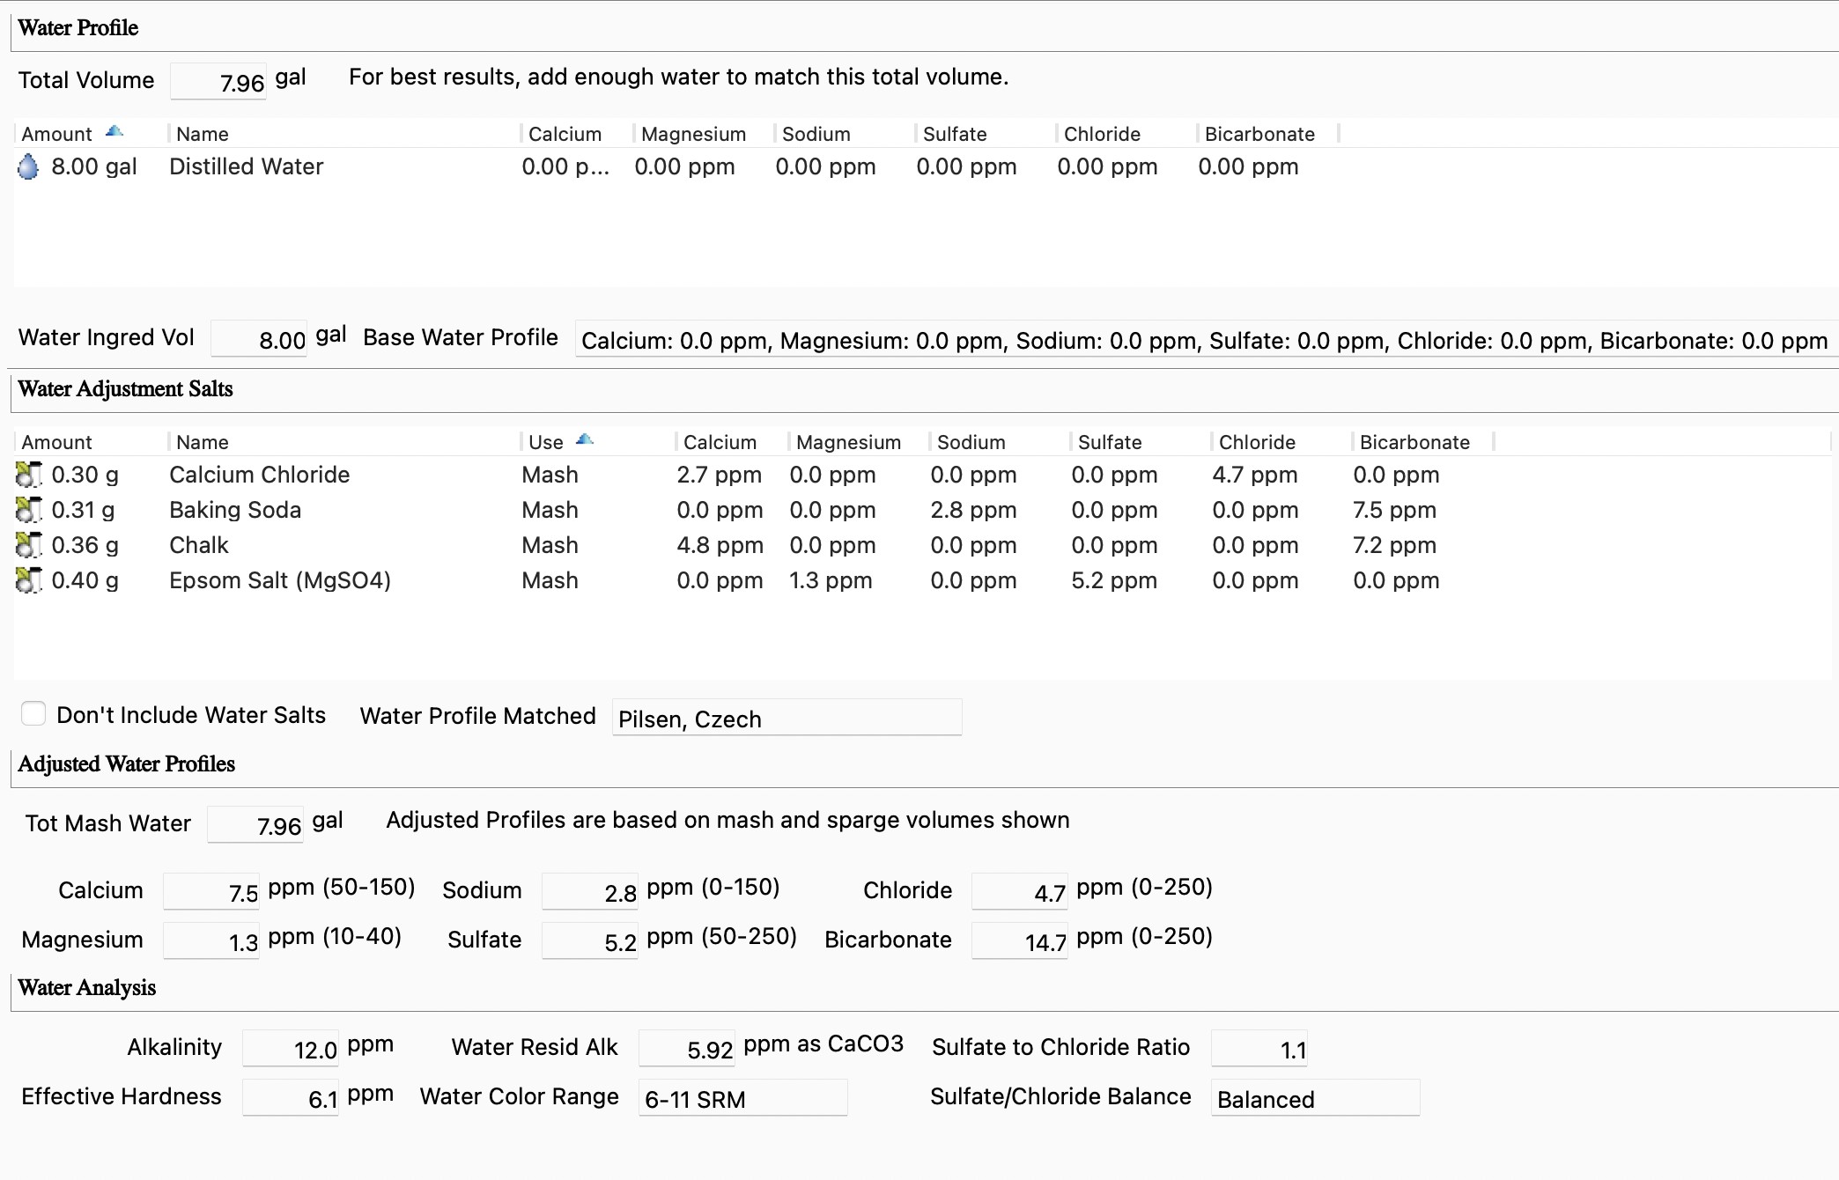Sort water table by Chloride column
The width and height of the screenshot is (1839, 1180).
[x=1126, y=134]
